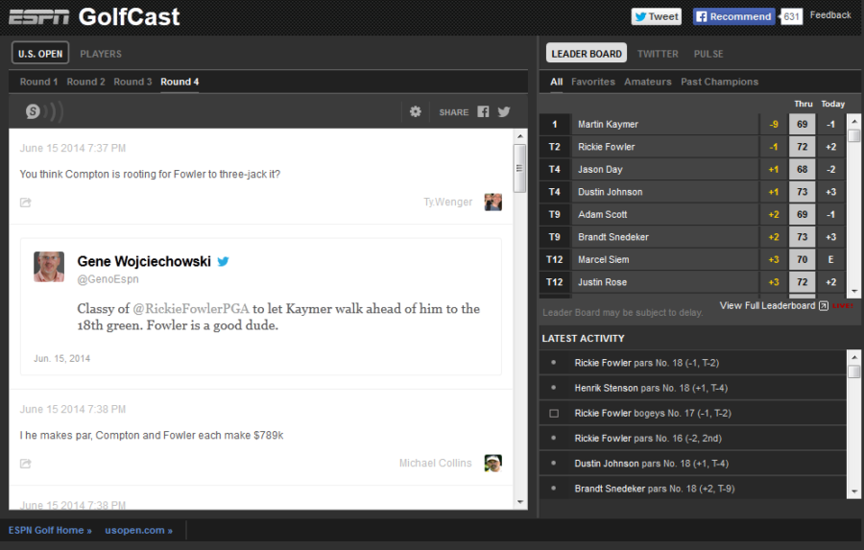
Task: Share the feed on Twitter icon
Action: [504, 112]
